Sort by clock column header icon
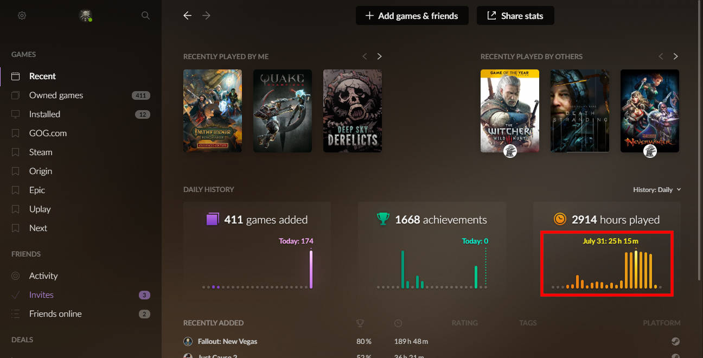 tap(398, 323)
